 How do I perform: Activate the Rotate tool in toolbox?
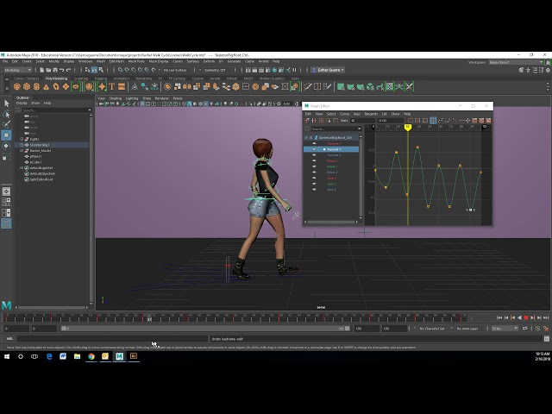[x=6, y=146]
